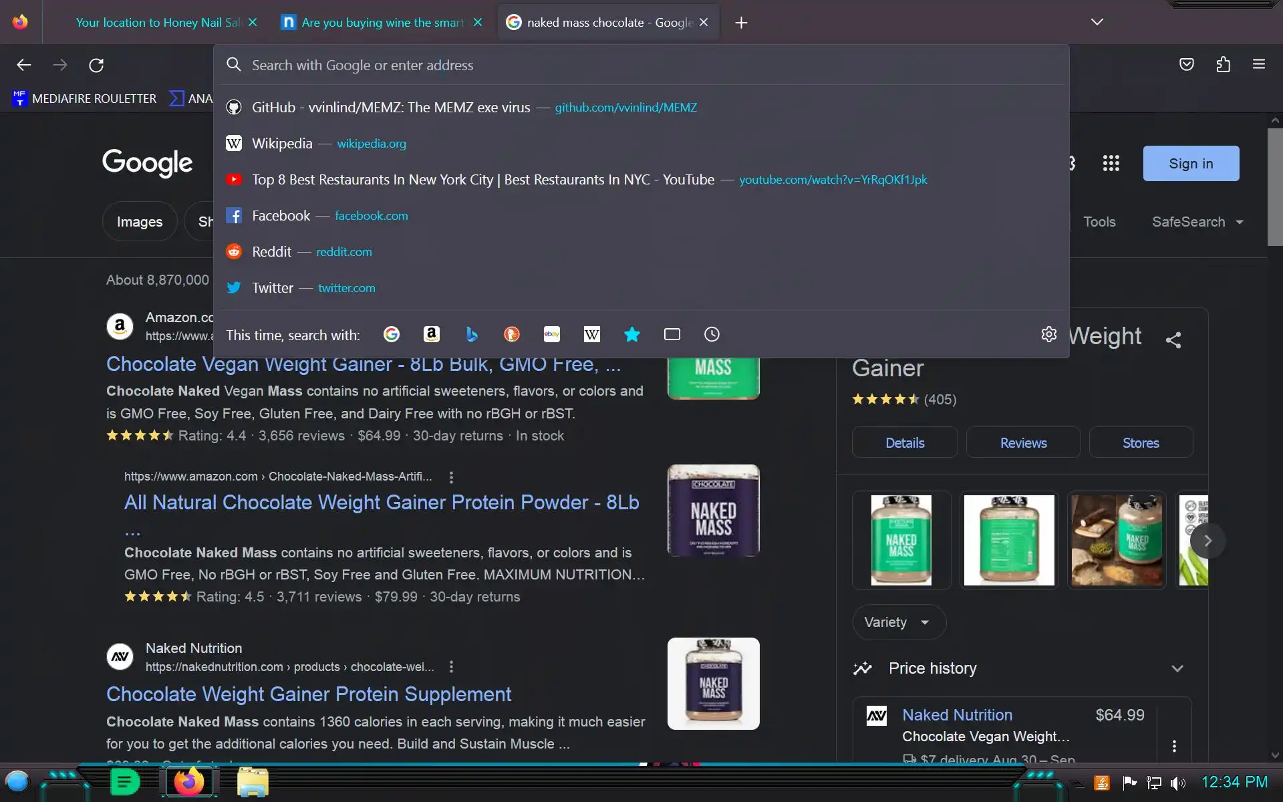Image resolution: width=1283 pixels, height=802 pixels.
Task: Search this time with DuckDuckGo icon
Action: [512, 334]
